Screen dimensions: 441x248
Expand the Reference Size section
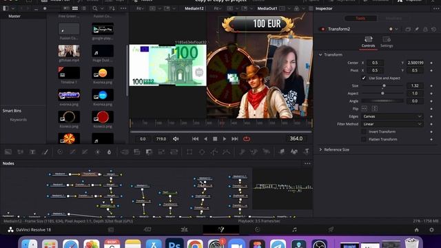tap(320, 149)
